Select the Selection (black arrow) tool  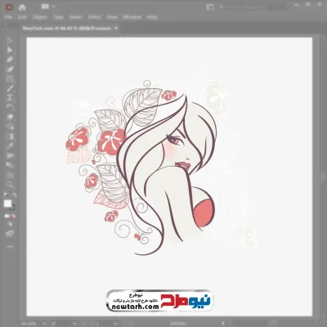tap(10, 40)
